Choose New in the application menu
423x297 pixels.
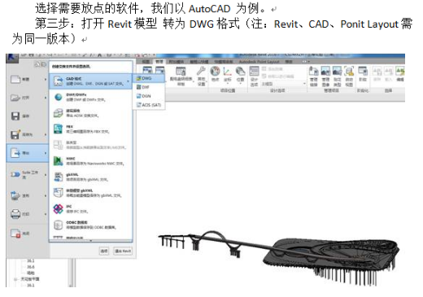(27, 80)
